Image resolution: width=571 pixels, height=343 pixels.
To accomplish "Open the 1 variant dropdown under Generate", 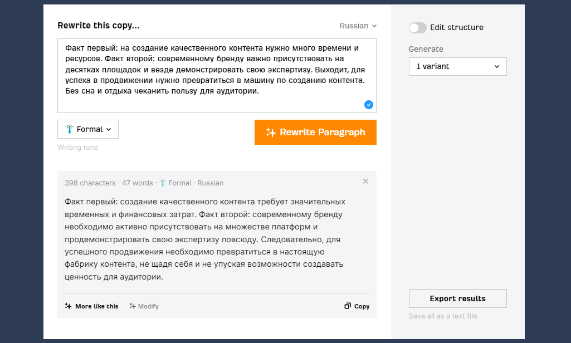I will click(457, 66).
